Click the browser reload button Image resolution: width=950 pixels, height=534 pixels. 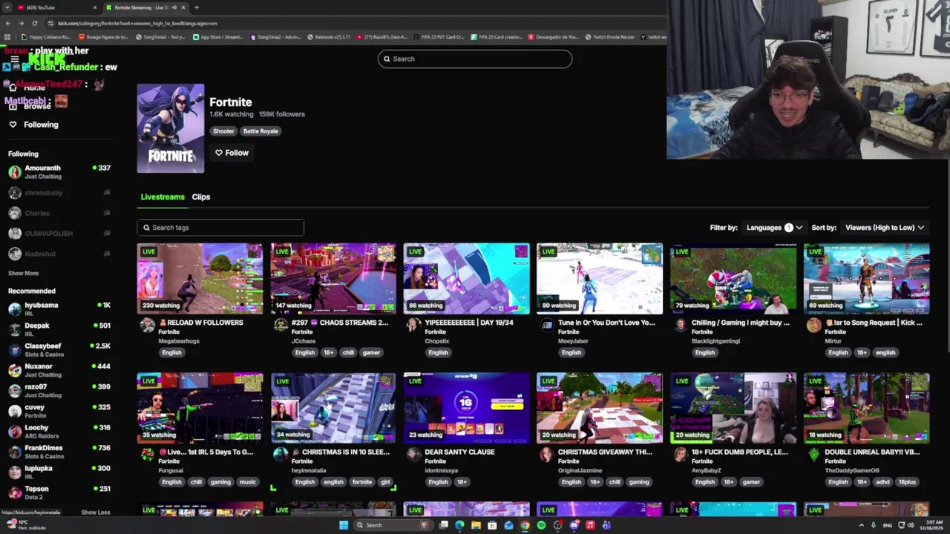click(34, 23)
